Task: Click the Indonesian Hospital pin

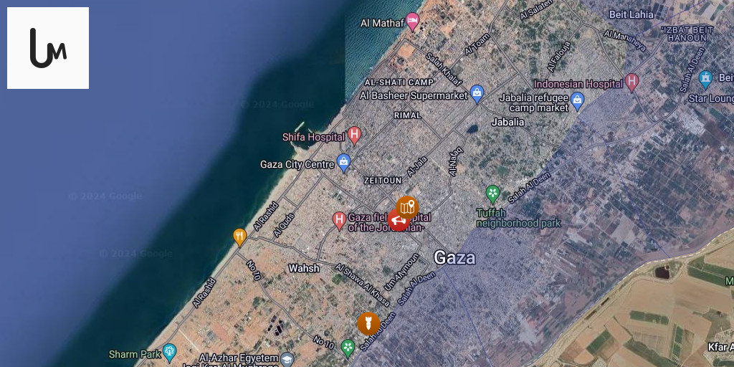Action: click(632, 82)
